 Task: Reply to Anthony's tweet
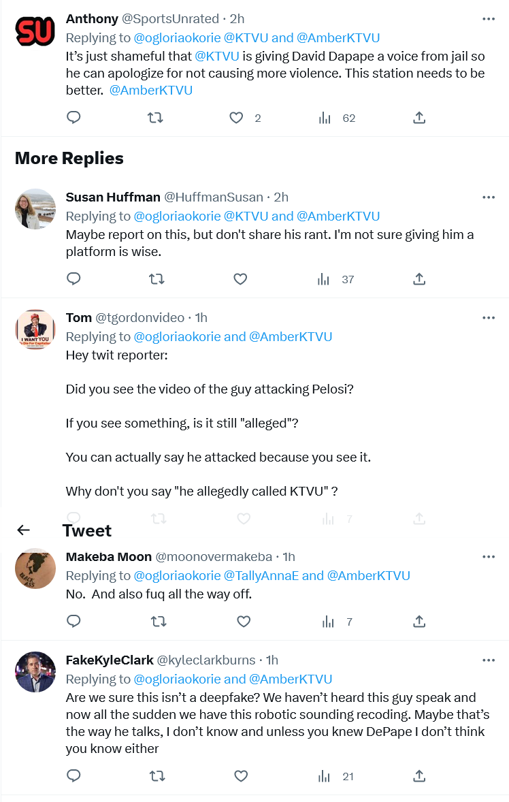[x=74, y=118]
